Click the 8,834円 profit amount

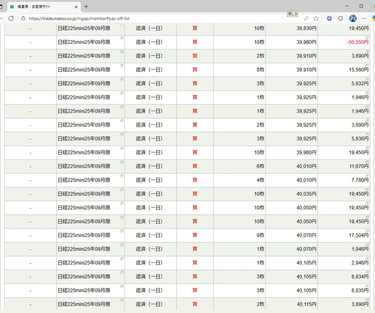tap(360, 277)
